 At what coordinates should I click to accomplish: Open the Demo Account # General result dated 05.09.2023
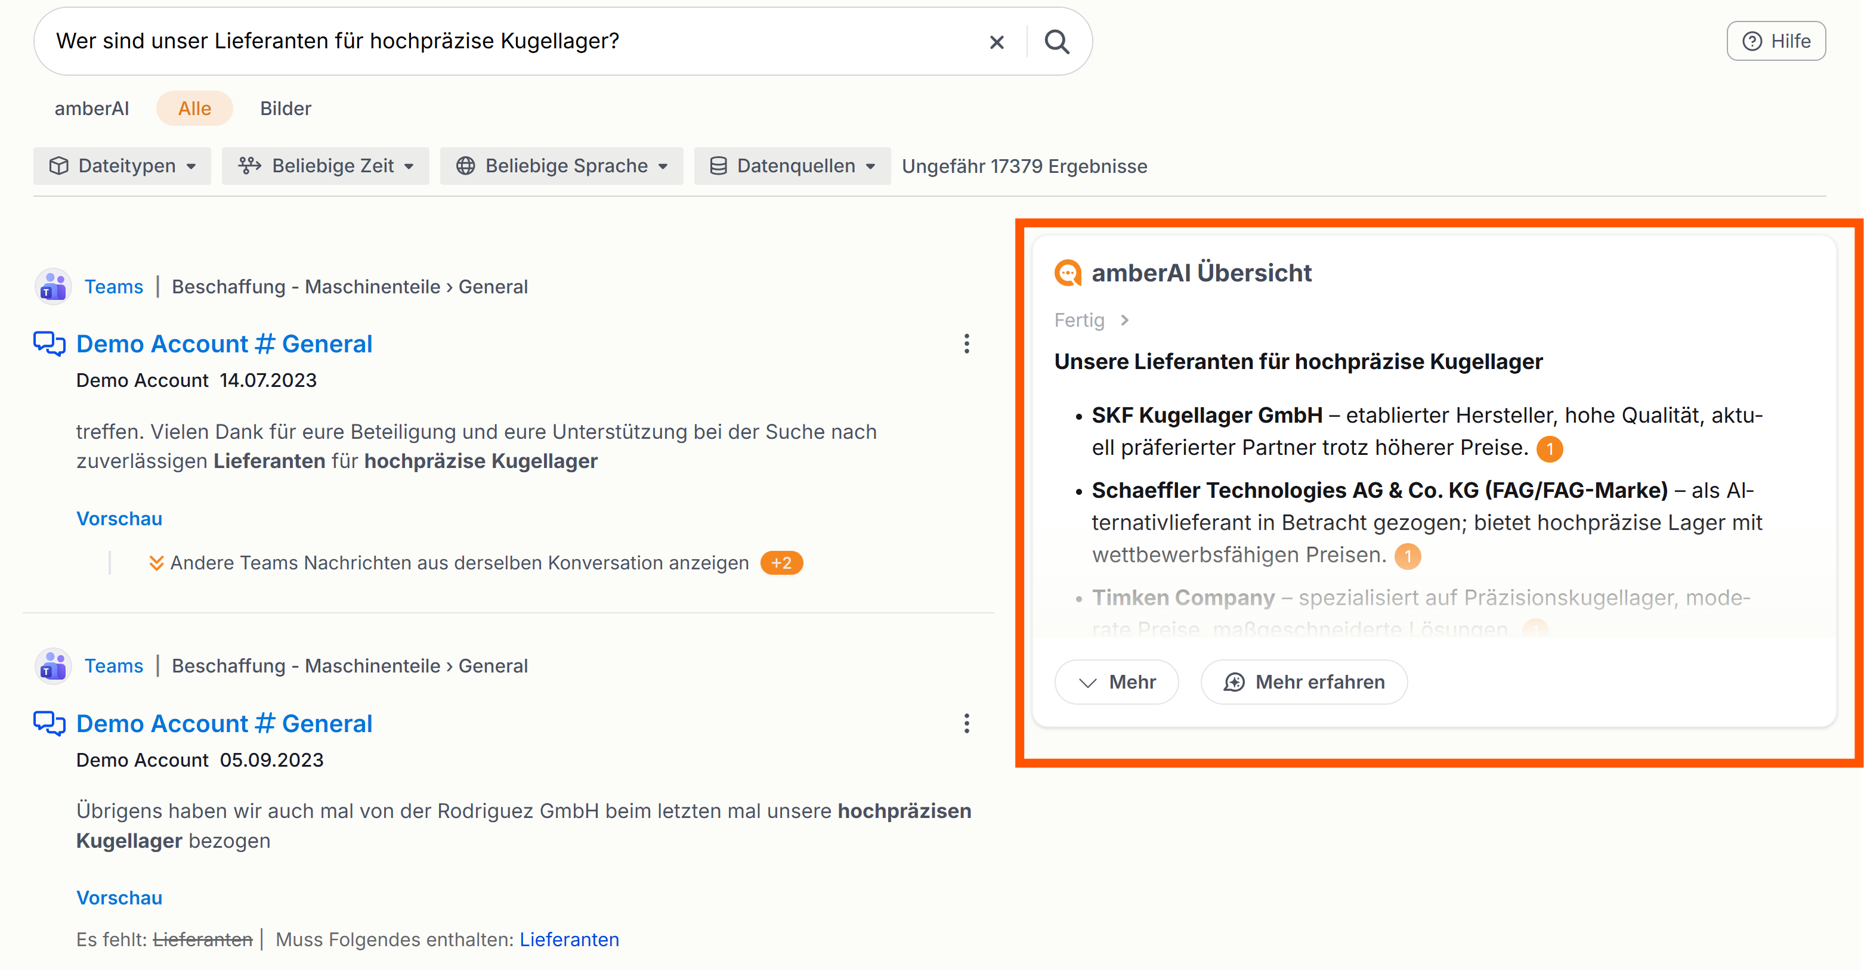tap(224, 723)
